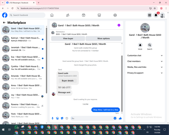The width and height of the screenshot is (169, 135).
Task: Show hidden system tray icons
Action: coord(144,130)
